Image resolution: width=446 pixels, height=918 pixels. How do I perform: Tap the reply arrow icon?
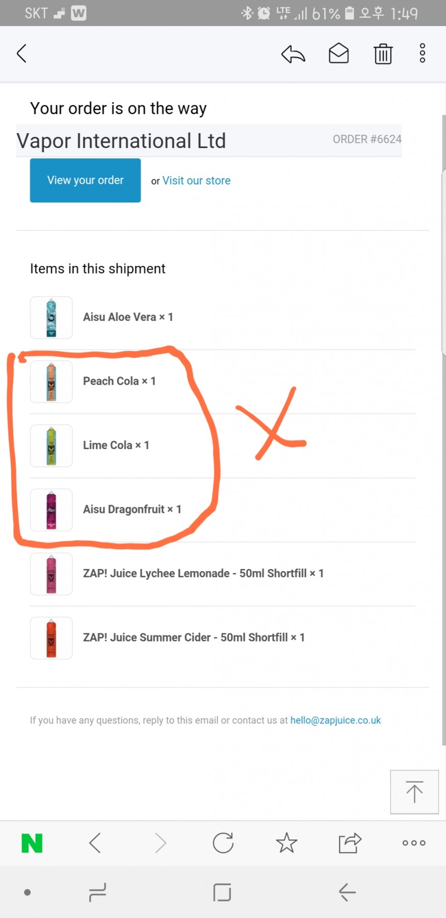(293, 54)
